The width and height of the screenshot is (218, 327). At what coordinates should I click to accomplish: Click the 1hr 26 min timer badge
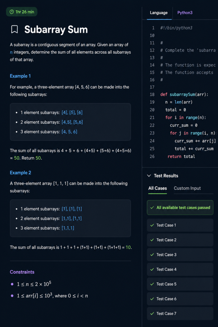tap(22, 12)
